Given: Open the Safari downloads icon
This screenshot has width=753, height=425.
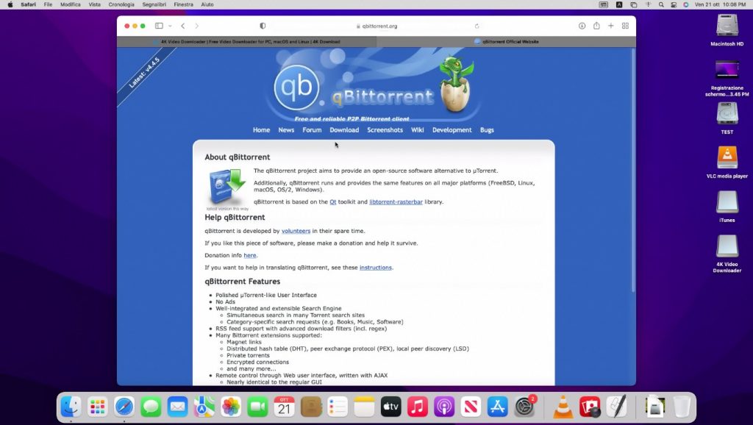Looking at the screenshot, I should [582, 26].
